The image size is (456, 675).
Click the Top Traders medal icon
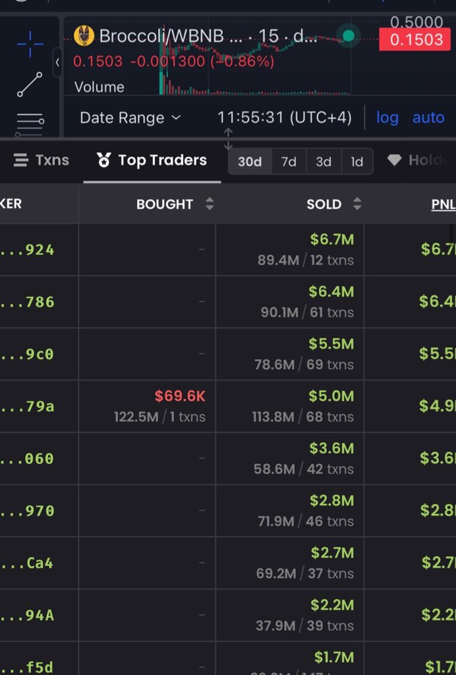pos(103,160)
